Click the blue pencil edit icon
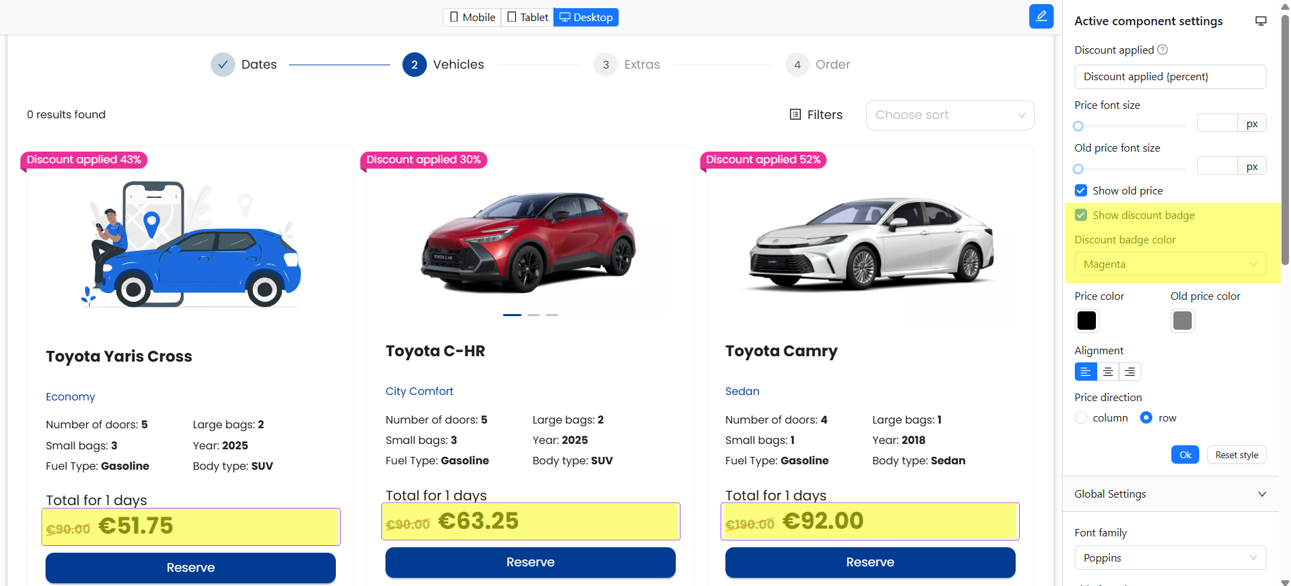 [1041, 16]
